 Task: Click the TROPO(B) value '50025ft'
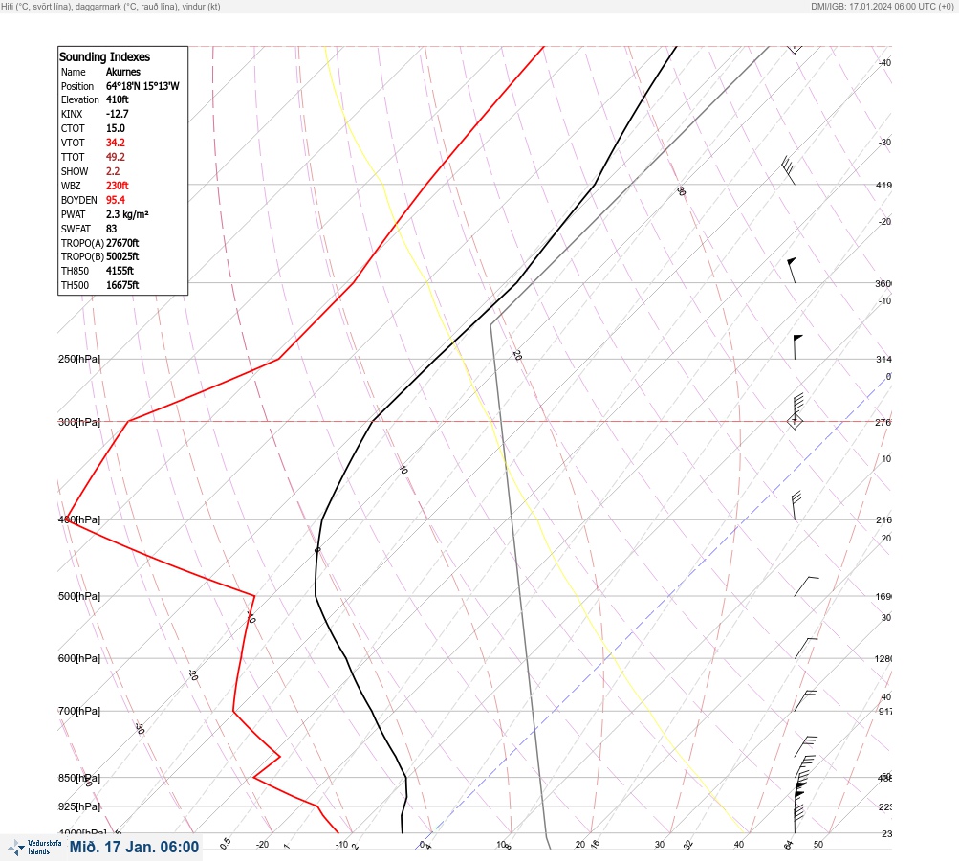122,256
